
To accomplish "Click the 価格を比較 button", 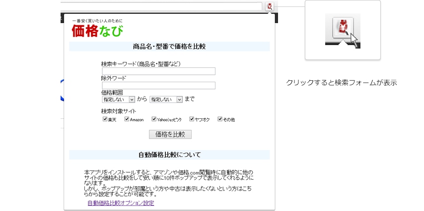I will pyautogui.click(x=170, y=134).
